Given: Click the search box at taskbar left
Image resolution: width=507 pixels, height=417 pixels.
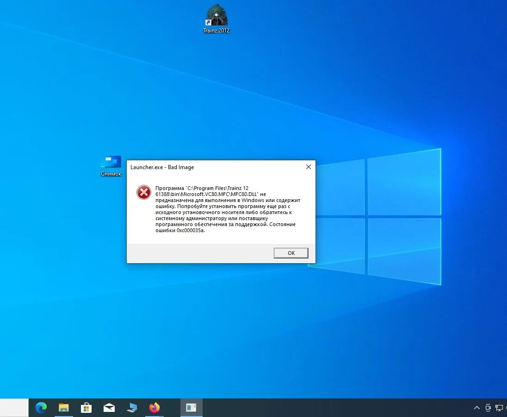Looking at the screenshot, I should pyautogui.click(x=14, y=408).
